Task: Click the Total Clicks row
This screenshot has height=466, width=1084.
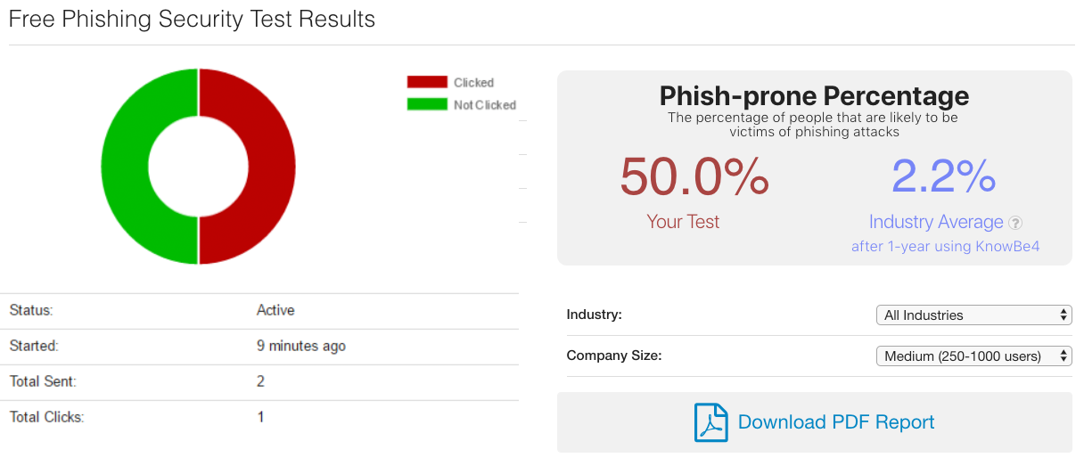Action: click(x=259, y=417)
